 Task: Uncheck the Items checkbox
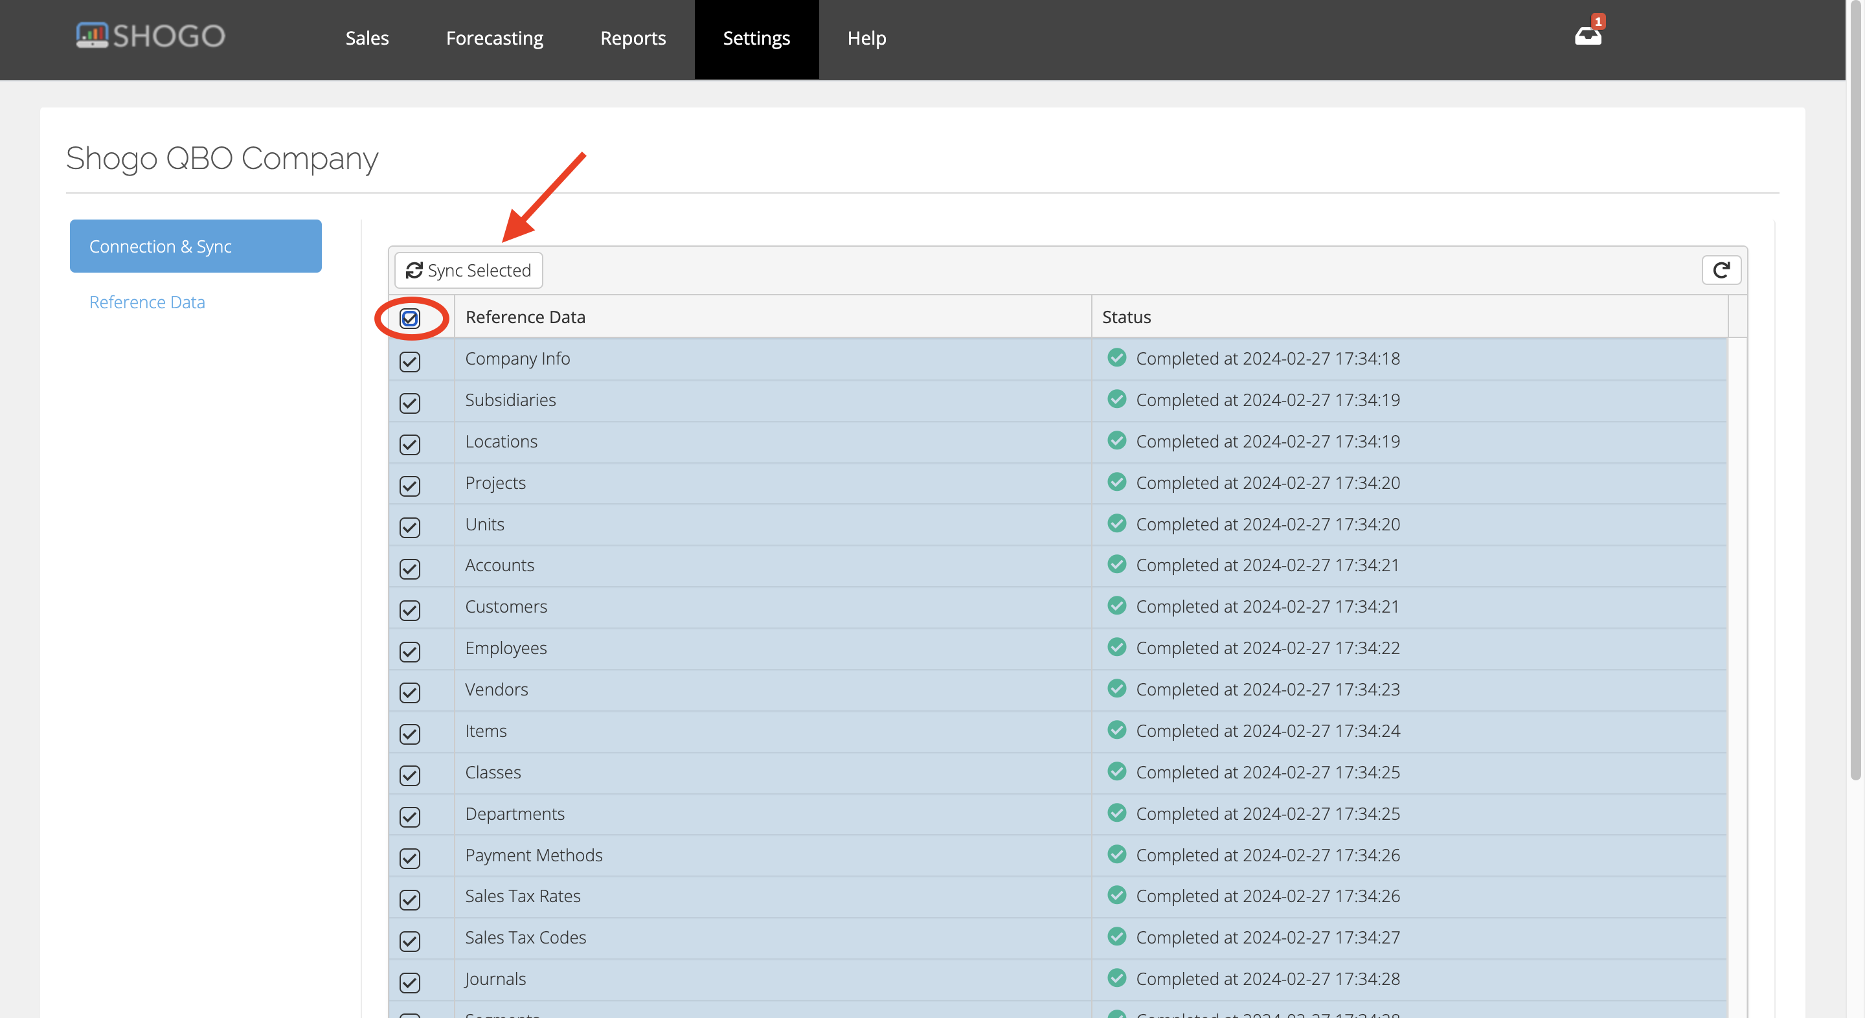[410, 734]
